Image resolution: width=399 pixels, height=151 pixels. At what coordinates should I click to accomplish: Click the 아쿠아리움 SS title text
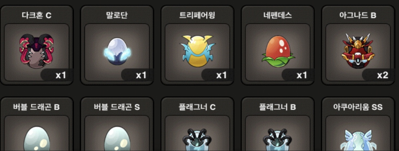(x=358, y=107)
